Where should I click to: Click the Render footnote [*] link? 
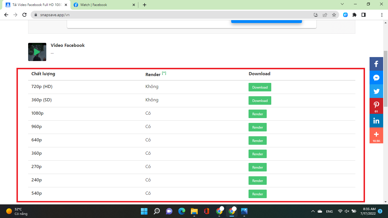tap(164, 73)
